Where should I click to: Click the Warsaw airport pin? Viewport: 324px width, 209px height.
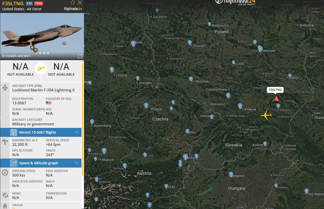pos(260,49)
